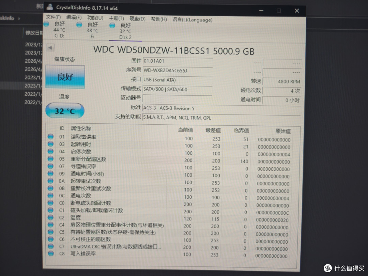Click the CrystalDiskInfo title bar app icon
The height and width of the screenshot is (276, 368).
(x=50, y=7)
